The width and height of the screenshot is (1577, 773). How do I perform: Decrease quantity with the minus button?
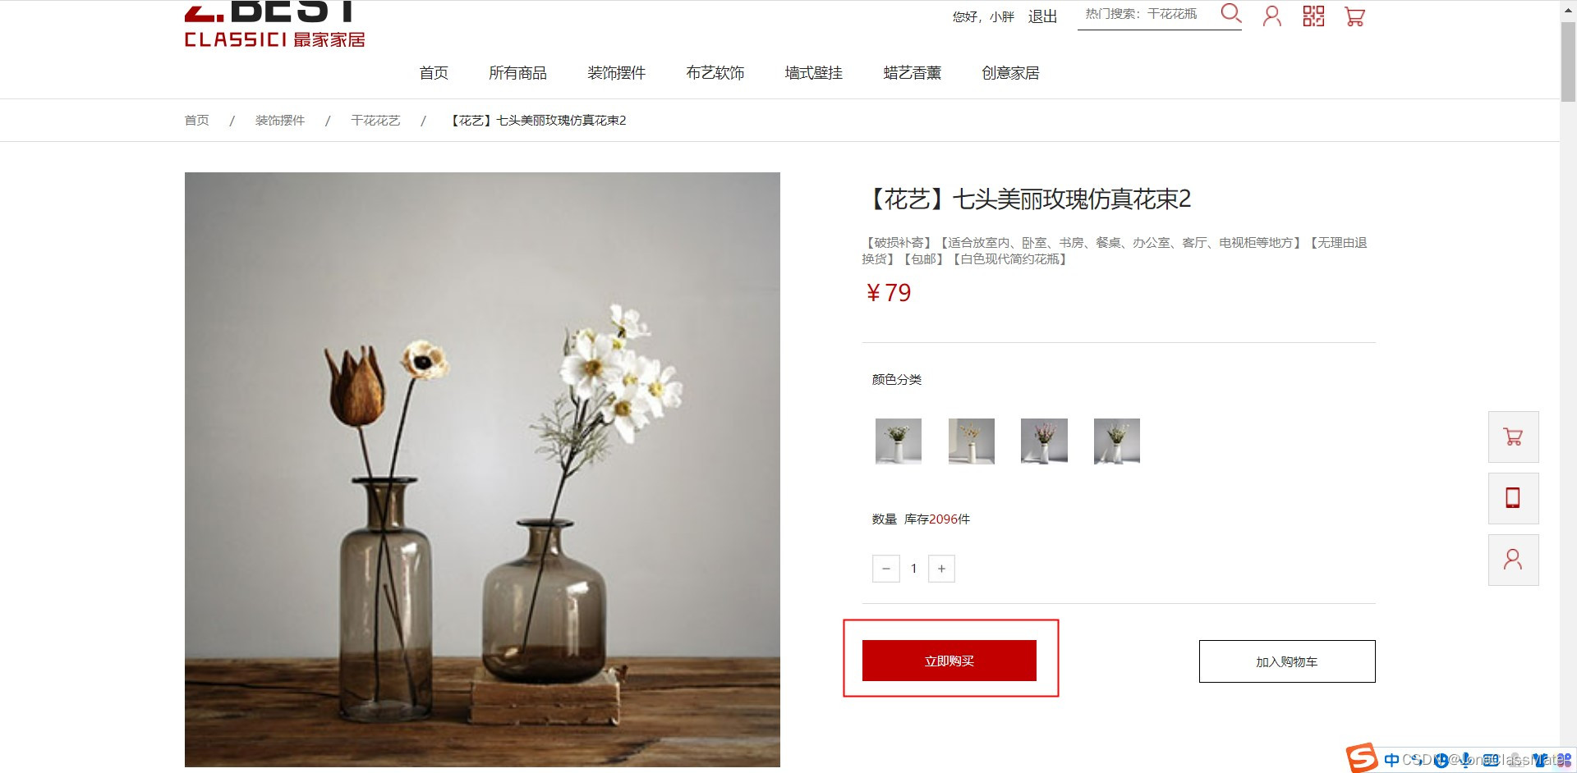point(886,569)
